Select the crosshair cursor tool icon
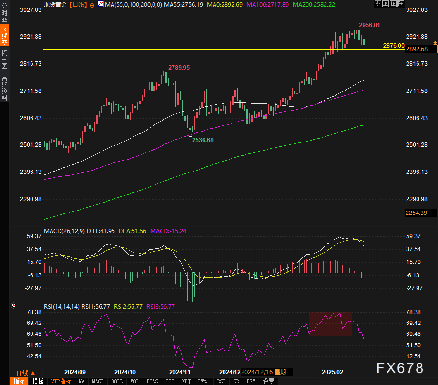438x385 pixels. pyautogui.click(x=378, y=4)
